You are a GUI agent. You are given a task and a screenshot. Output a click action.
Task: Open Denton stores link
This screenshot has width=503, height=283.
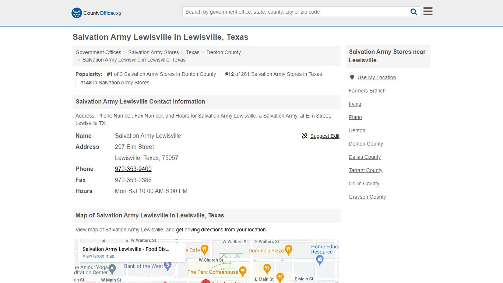pyautogui.click(x=357, y=130)
